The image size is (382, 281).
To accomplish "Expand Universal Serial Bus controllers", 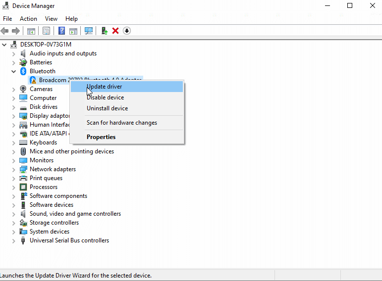I will [14, 240].
